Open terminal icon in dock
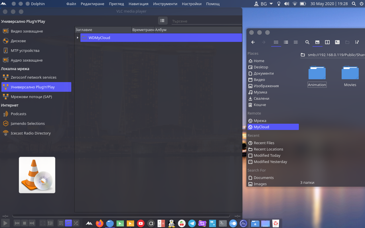 [x=223, y=223]
